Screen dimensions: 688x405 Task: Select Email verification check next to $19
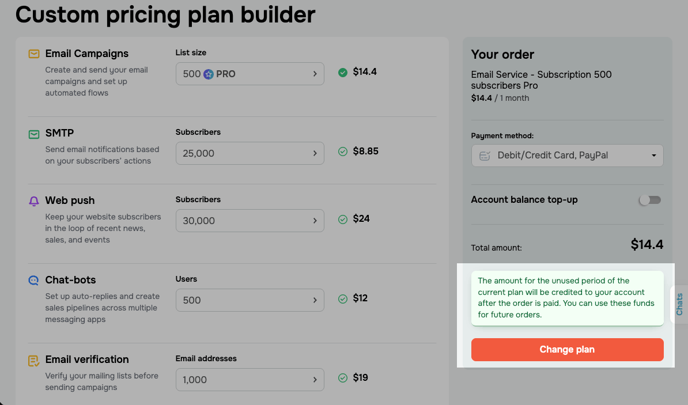[x=343, y=378]
